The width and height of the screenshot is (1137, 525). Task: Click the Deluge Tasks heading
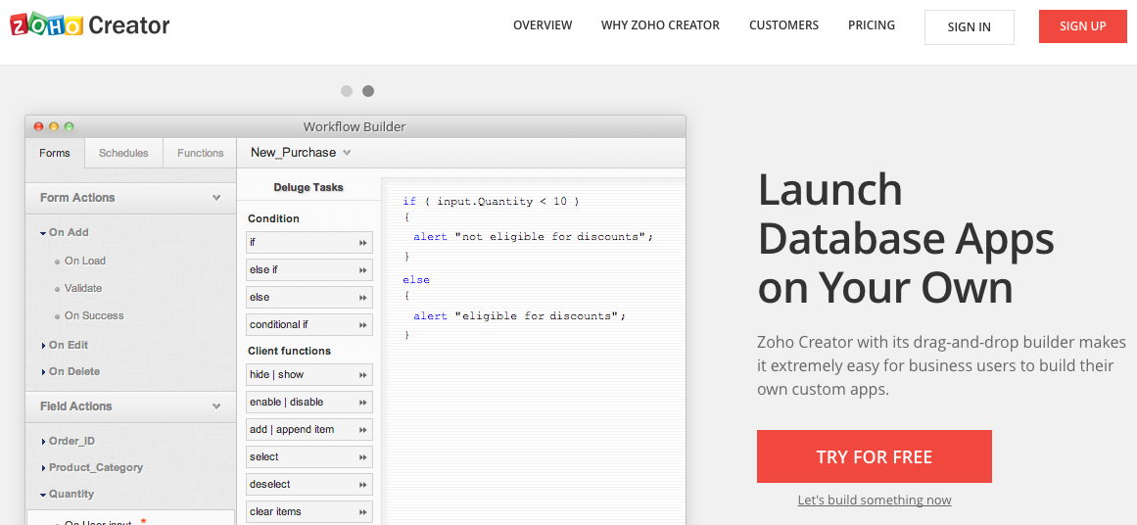[308, 187]
